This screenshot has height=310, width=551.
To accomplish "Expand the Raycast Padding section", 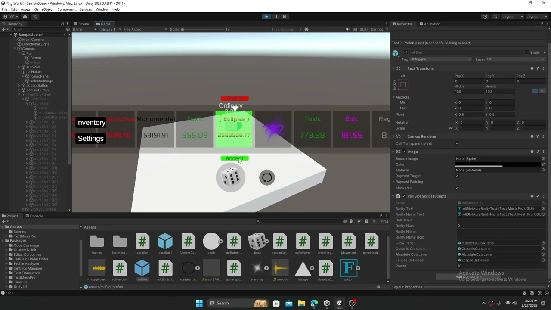I will tap(393, 181).
